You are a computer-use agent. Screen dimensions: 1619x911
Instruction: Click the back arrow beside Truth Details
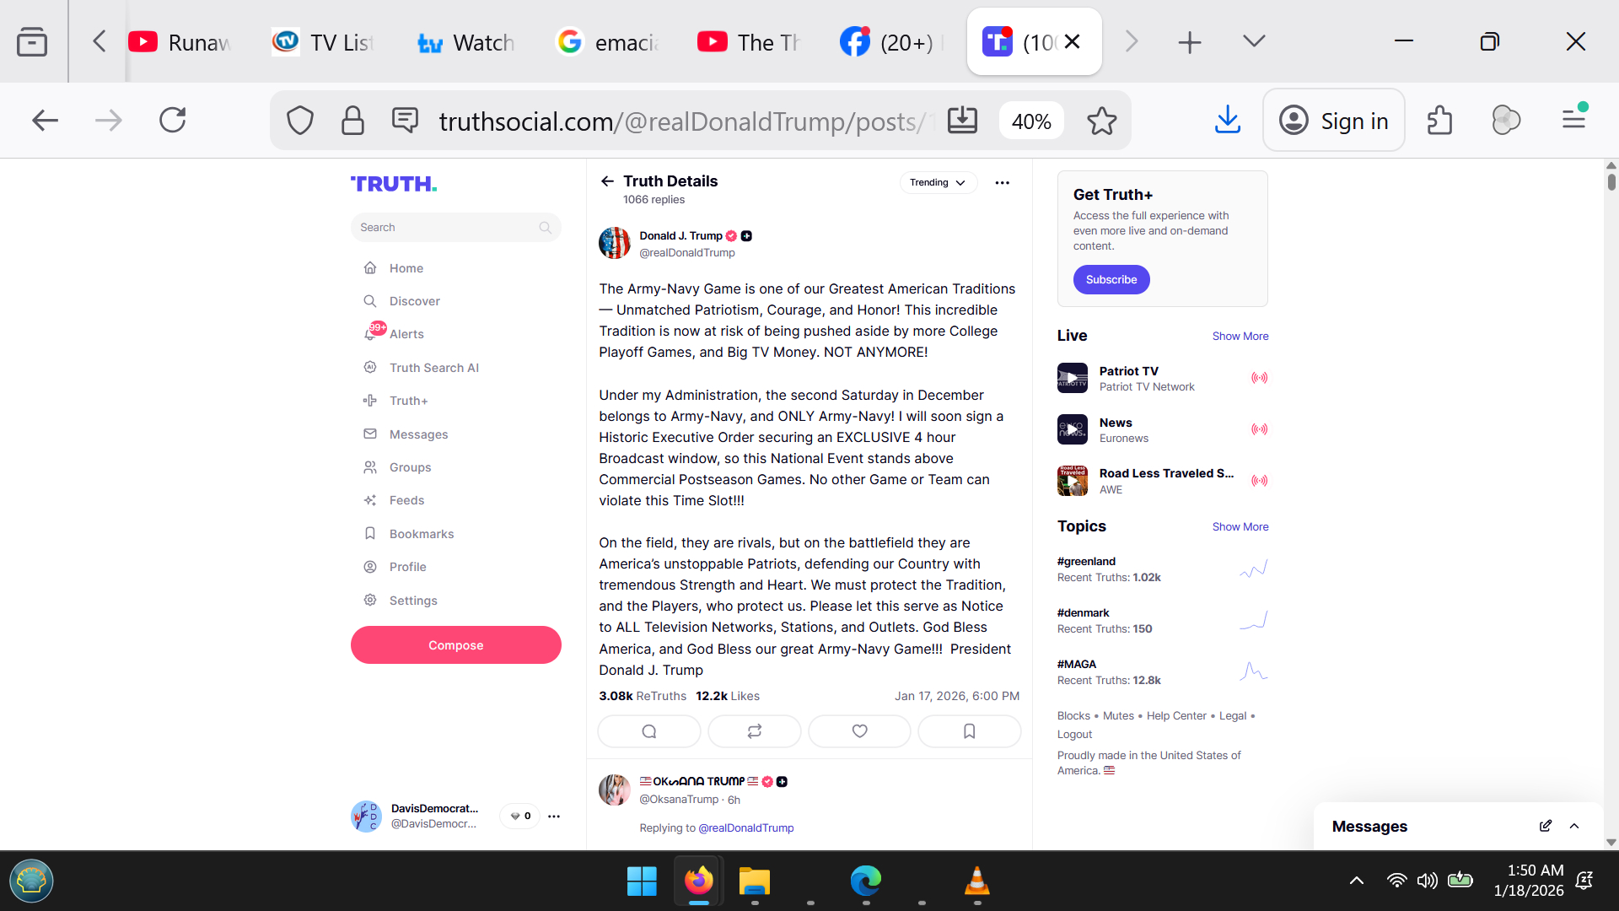pyautogui.click(x=607, y=181)
